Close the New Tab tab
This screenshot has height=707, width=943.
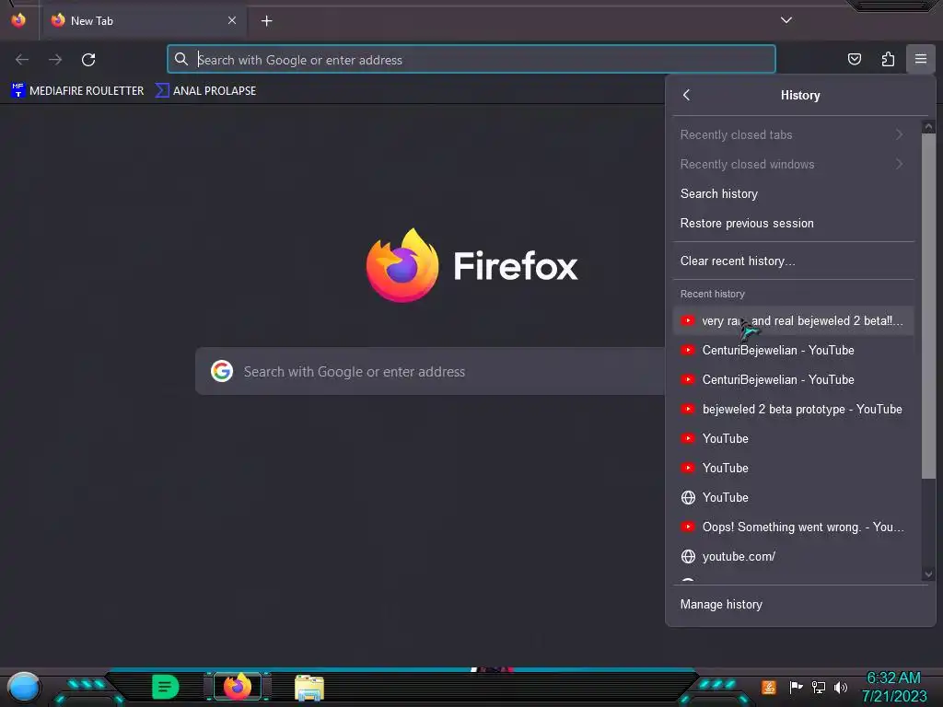[231, 20]
